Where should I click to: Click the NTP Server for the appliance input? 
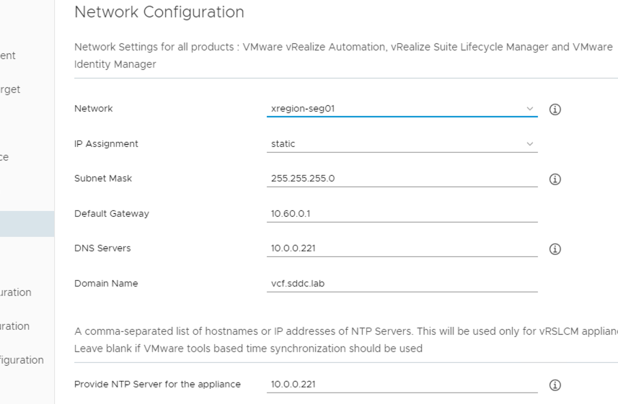402,385
